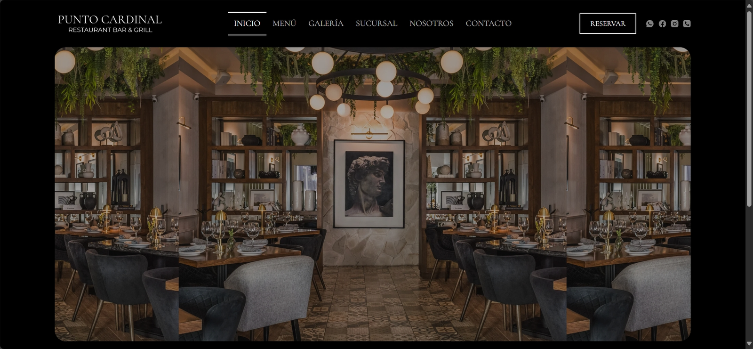This screenshot has height=349, width=753.
Task: Open the MENÚ page
Action: pyautogui.click(x=284, y=24)
